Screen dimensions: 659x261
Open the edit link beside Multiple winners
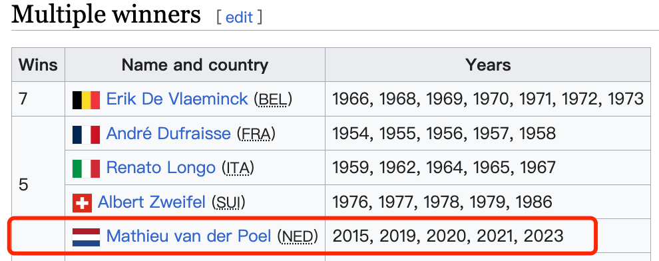239,17
